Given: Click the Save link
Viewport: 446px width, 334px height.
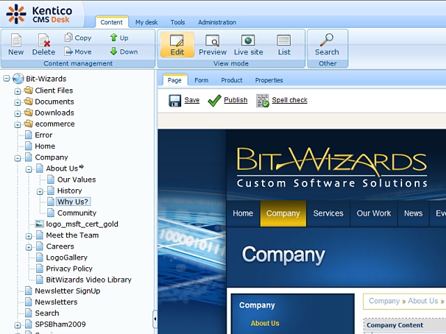Looking at the screenshot, I should tap(192, 100).
